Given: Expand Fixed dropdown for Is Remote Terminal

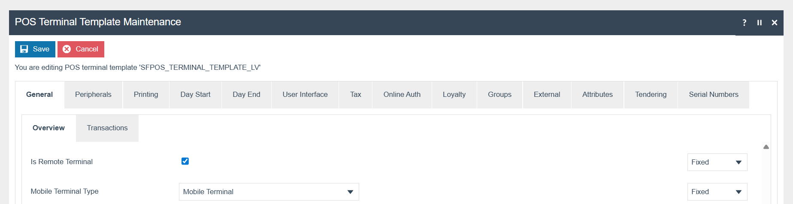Looking at the screenshot, I should point(717,162).
